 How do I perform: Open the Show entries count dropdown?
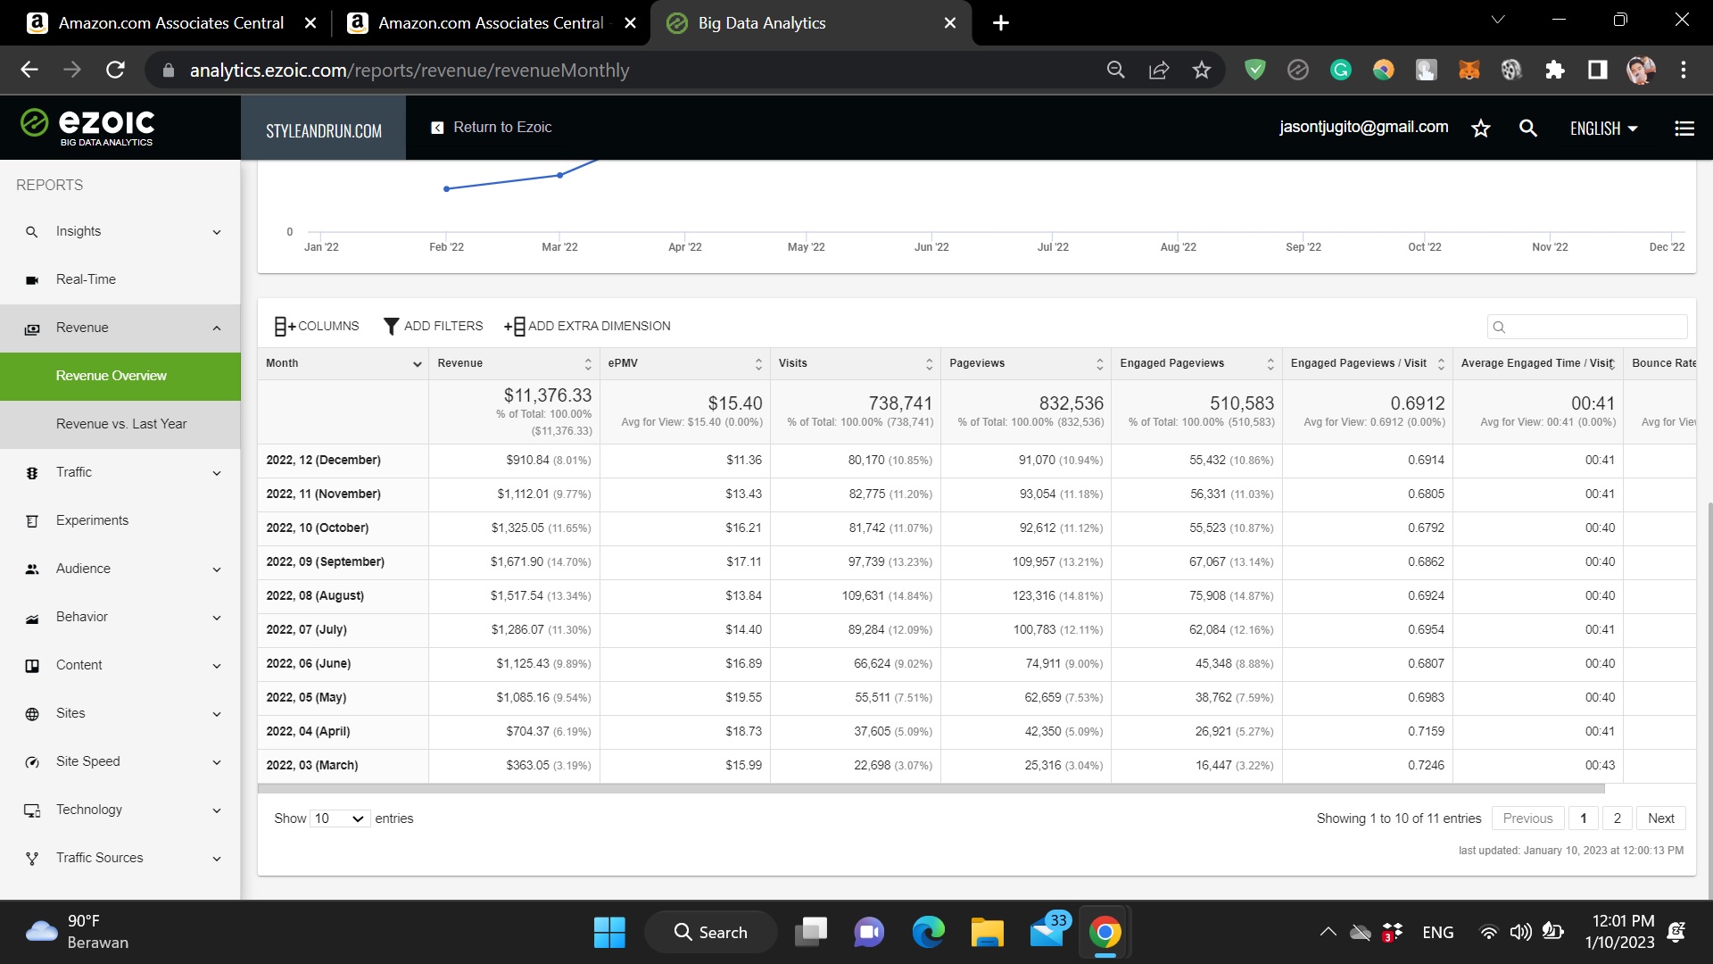pos(339,819)
